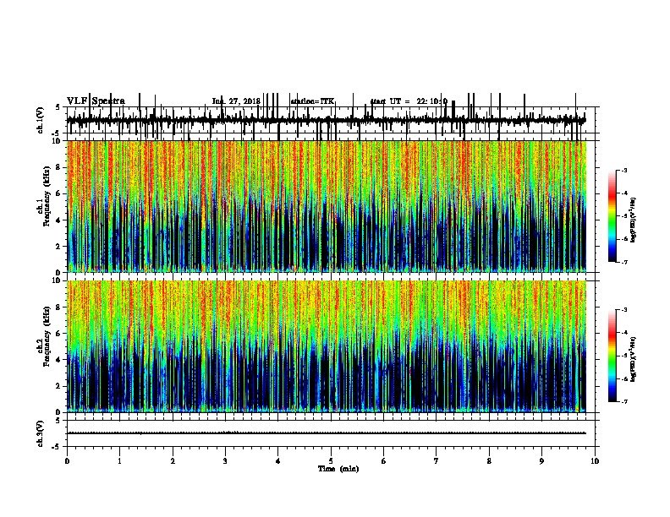Click the '-3' value on ch.2 color bar
670x517 pixels.
pos(624,310)
